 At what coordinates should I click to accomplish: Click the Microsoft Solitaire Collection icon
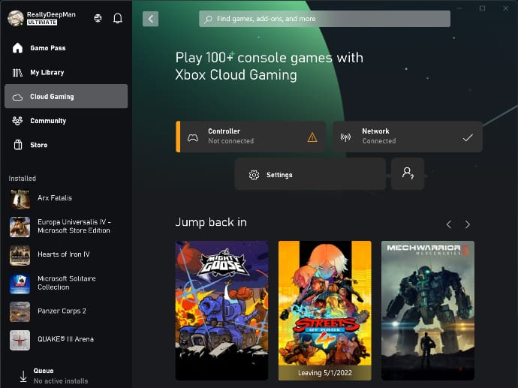click(x=20, y=284)
